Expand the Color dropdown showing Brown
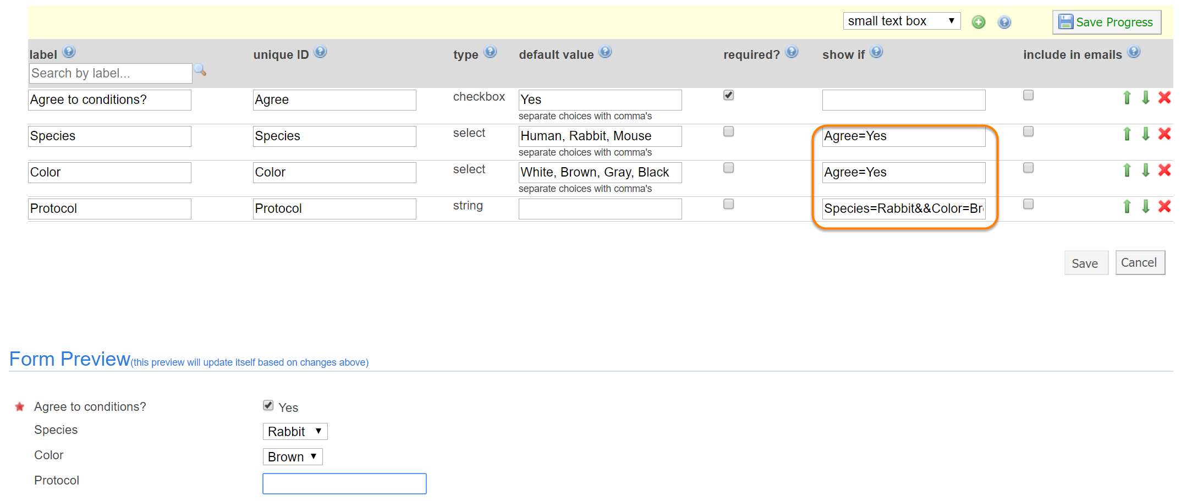Image resolution: width=1181 pixels, height=501 pixels. (292, 457)
